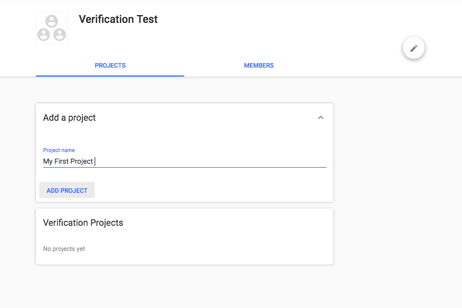Place cursor in "My First Project" text

pos(68,162)
